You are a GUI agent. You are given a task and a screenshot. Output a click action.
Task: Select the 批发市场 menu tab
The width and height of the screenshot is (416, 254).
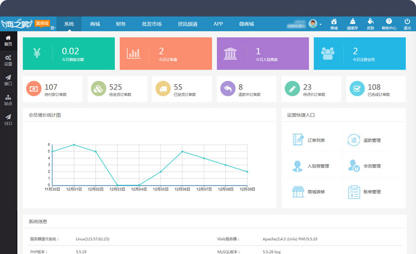pos(151,24)
